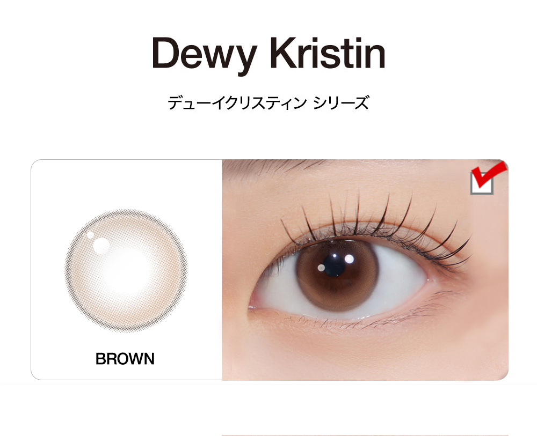Click the large white highlight on lens graphic
This screenshot has height=436, width=537.
[x=101, y=246]
